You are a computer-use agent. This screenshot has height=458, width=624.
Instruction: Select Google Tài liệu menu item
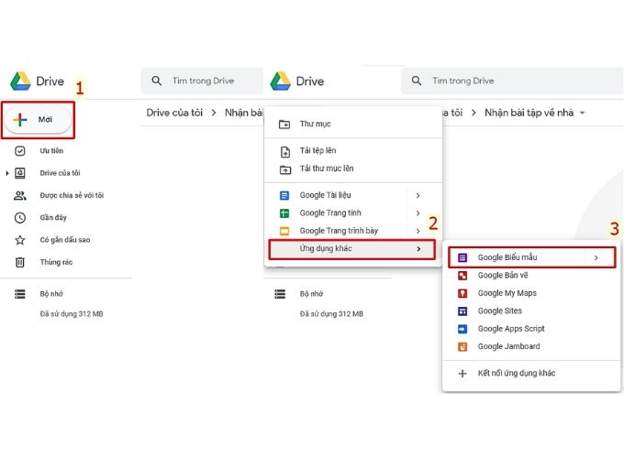353,195
